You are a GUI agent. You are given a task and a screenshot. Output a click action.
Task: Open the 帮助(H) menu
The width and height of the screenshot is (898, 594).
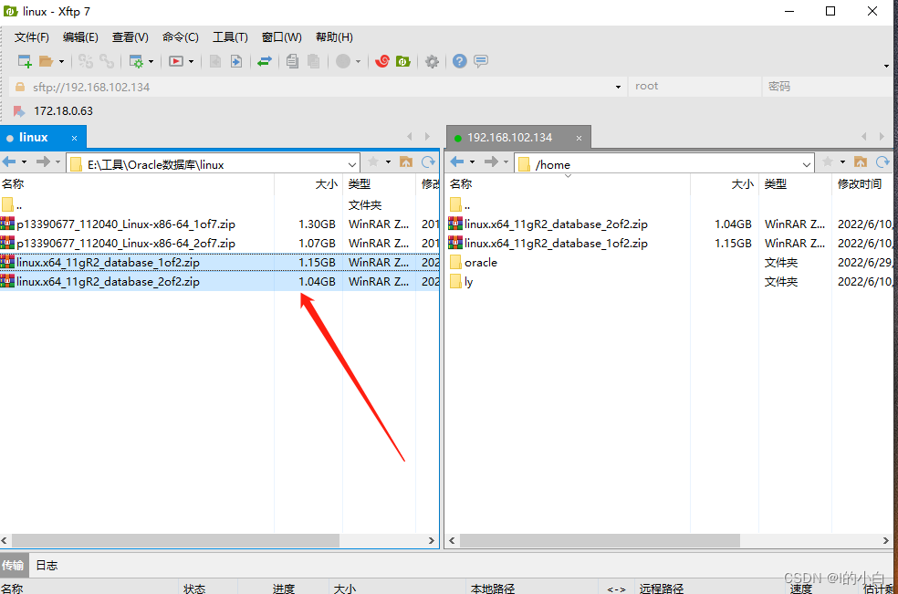(x=334, y=37)
